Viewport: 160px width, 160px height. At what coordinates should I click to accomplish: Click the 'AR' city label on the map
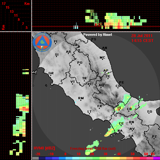click(x=68, y=52)
